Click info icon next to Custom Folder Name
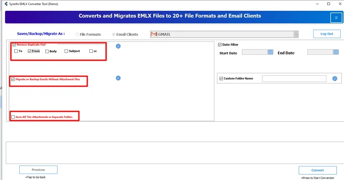The width and height of the screenshot is (344, 180). (x=335, y=79)
